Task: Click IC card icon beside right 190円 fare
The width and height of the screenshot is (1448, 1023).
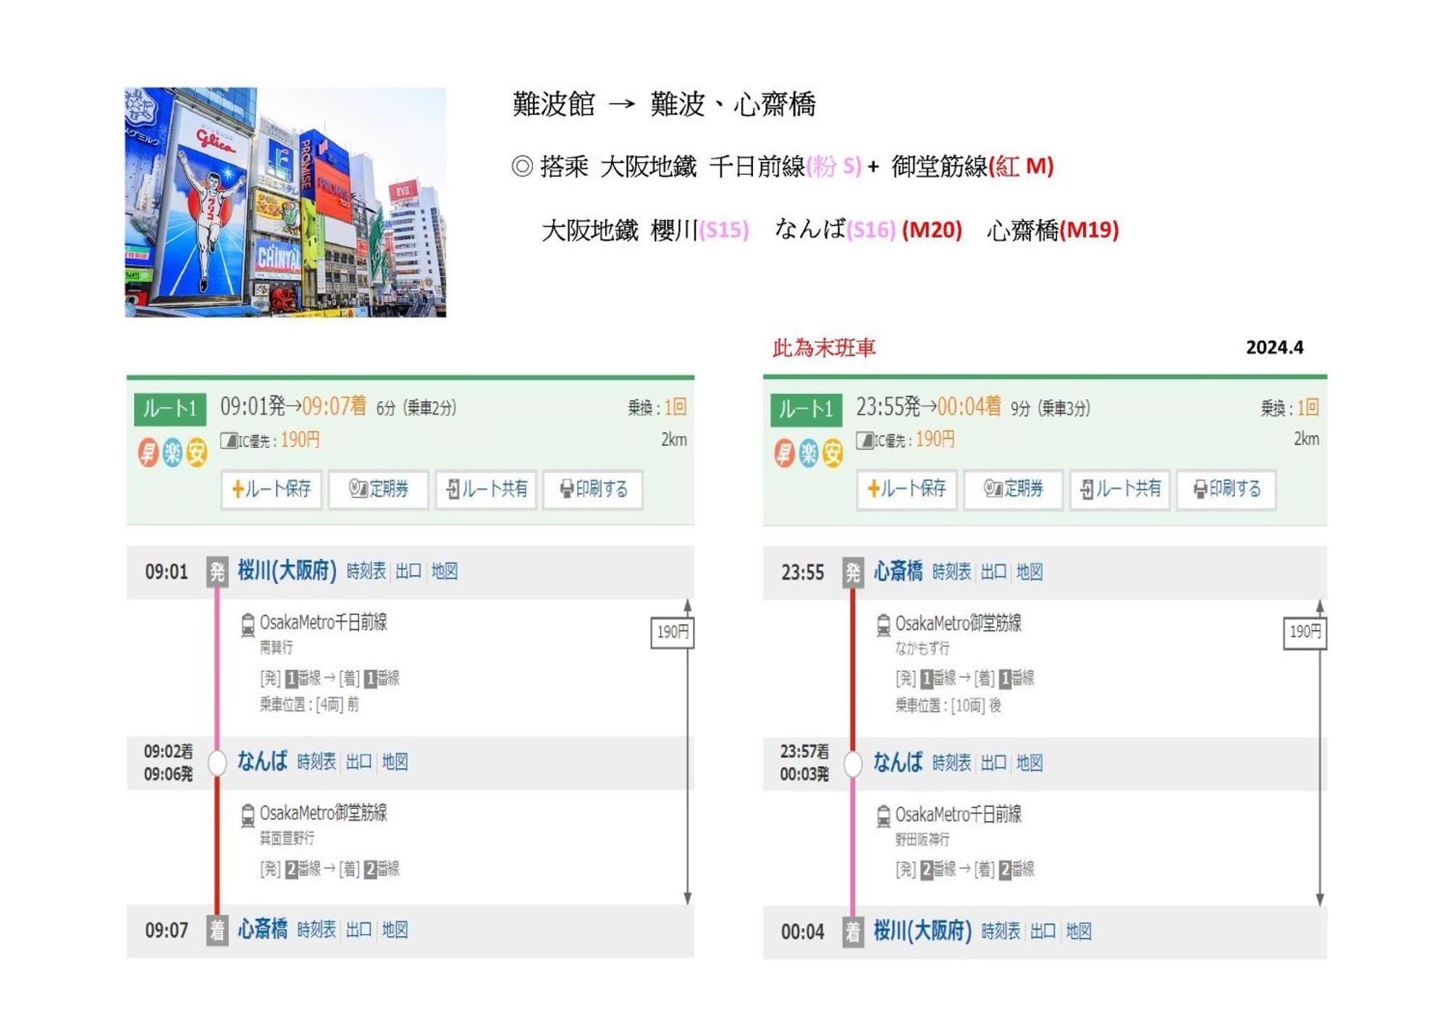Action: [x=865, y=440]
